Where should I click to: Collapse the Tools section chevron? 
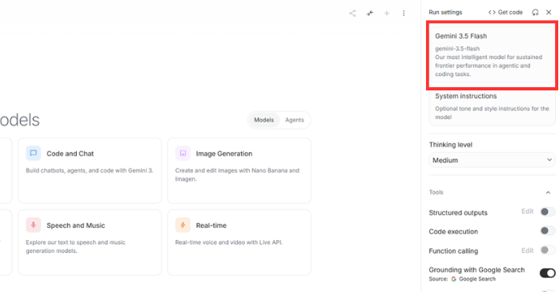pos(549,192)
